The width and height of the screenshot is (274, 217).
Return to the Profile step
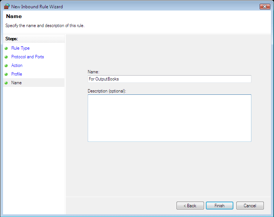(x=17, y=74)
